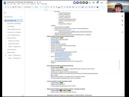The image size is (129, 97).
Task: Click the add comment toolbar icon
Action: coord(67,7)
